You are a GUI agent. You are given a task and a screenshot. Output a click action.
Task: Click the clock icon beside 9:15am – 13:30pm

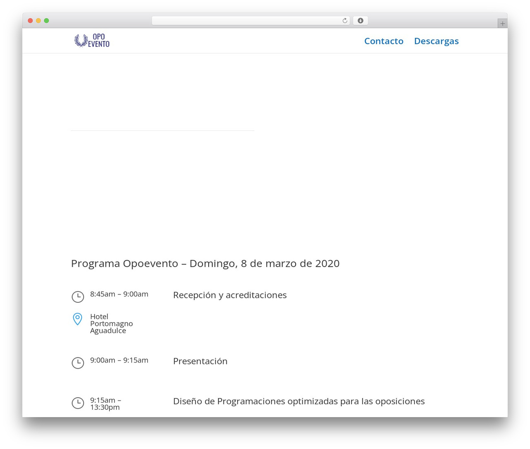[78, 403]
